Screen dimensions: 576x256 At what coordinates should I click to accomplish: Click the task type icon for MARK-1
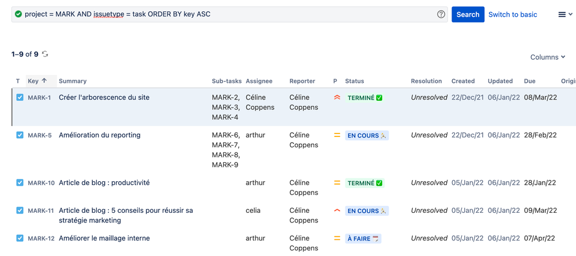point(20,98)
